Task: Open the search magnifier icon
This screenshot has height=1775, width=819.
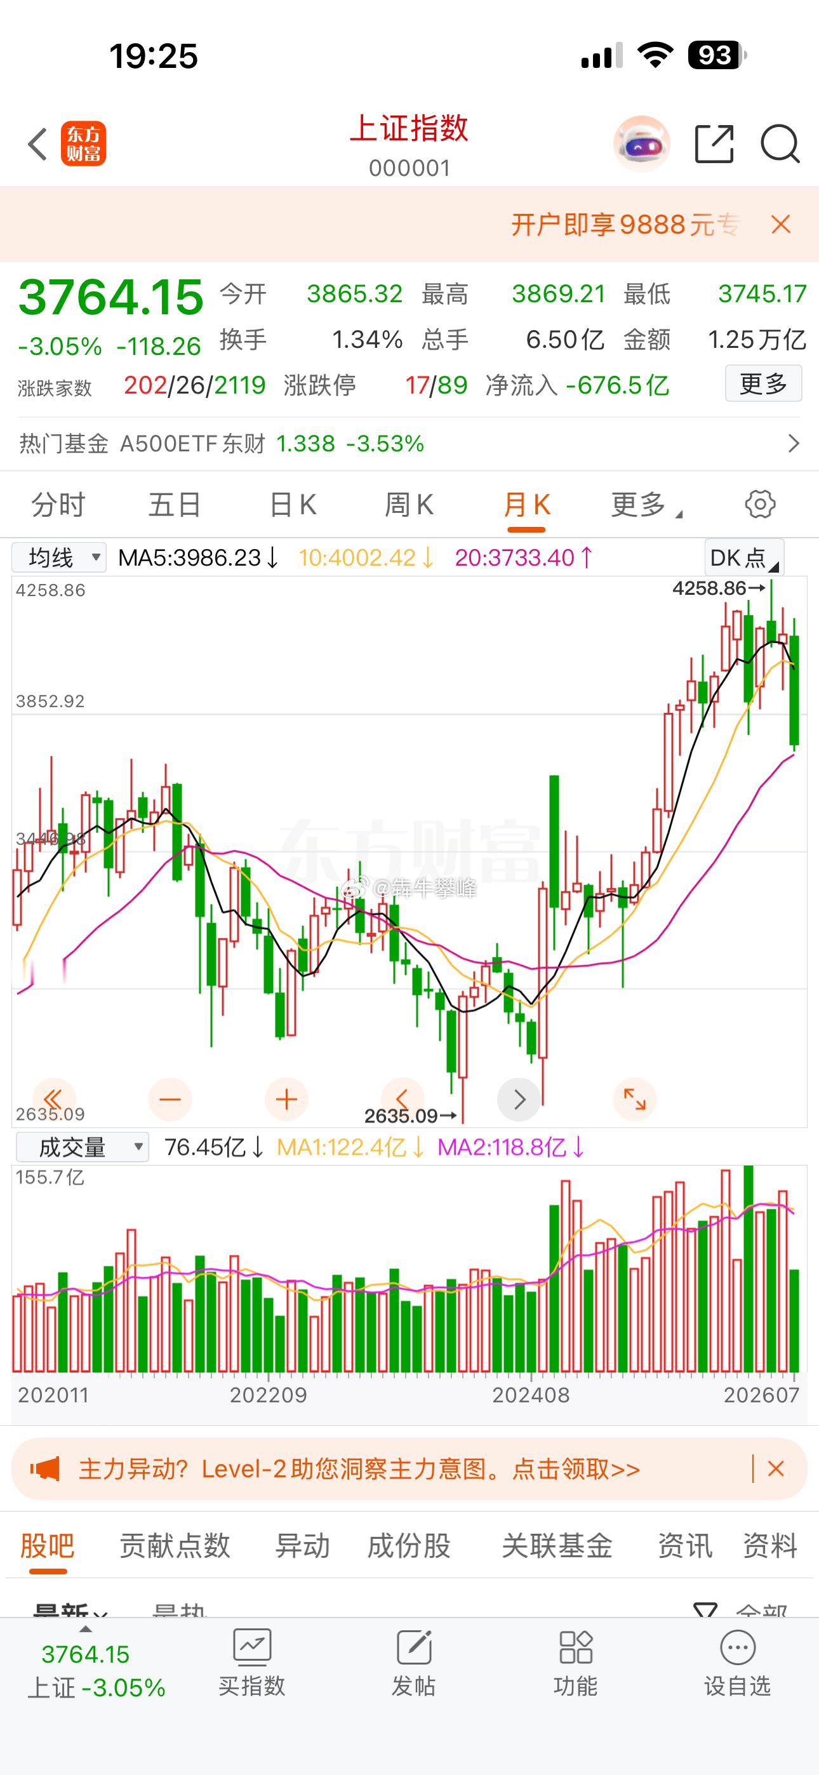Action: tap(780, 144)
